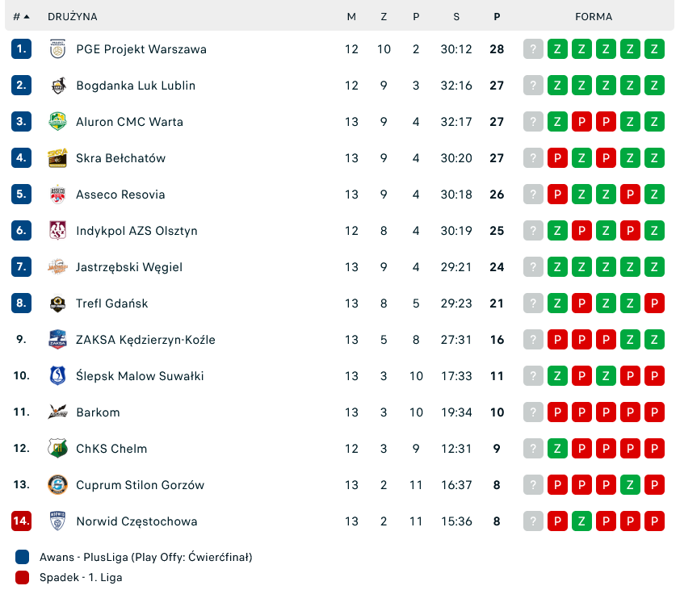Click the Aluron CMC Warta team logo
680x590 pixels.
coord(57,122)
